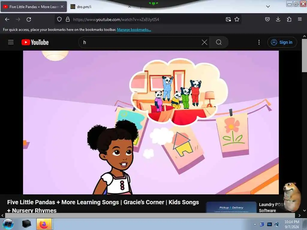Viewport: 307px width, 230px height.
Task: Open the YouTube guide hamburger menu
Action: coord(11,42)
